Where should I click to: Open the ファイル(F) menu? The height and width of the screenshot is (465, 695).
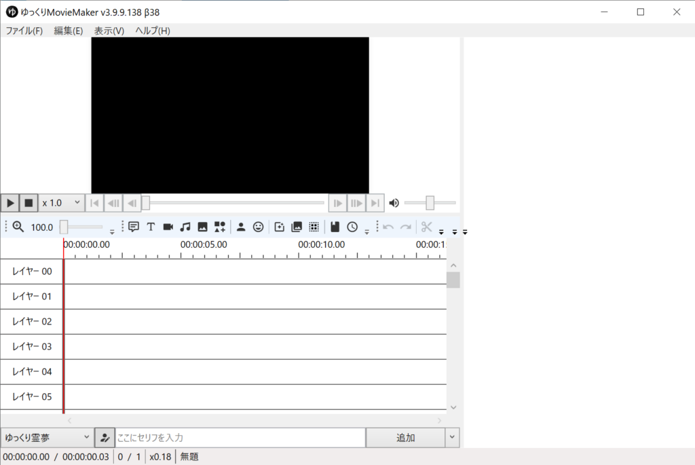(24, 31)
